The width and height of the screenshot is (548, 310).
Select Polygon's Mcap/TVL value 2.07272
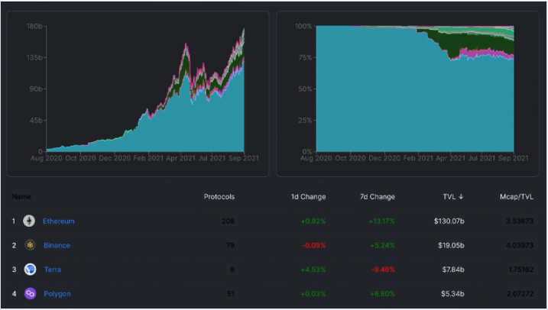[520, 294]
